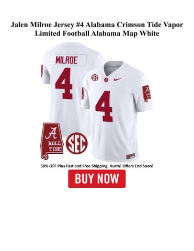Click the Alabama map patch on jersey sleeve
This screenshot has height=251, width=194.
(147, 93)
